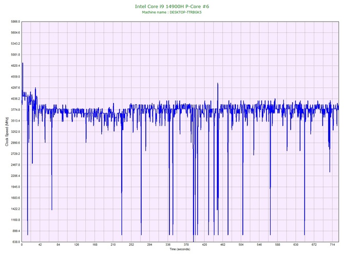Click the 5866.0 y-axis label

click(15, 22)
